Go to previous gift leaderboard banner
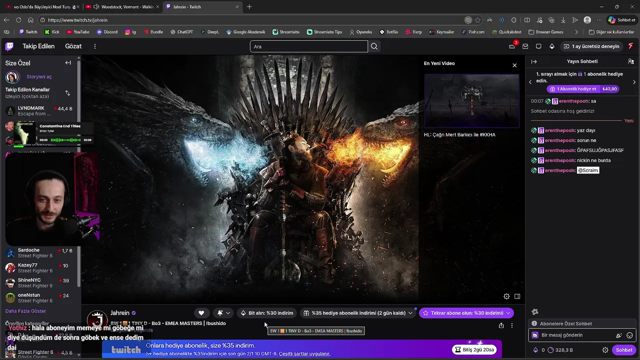Screen dimensions: 640x360 (530, 82)
